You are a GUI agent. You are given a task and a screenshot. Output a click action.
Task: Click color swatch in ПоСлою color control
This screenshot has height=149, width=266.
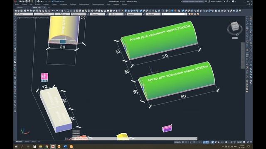(x=16, y=14)
